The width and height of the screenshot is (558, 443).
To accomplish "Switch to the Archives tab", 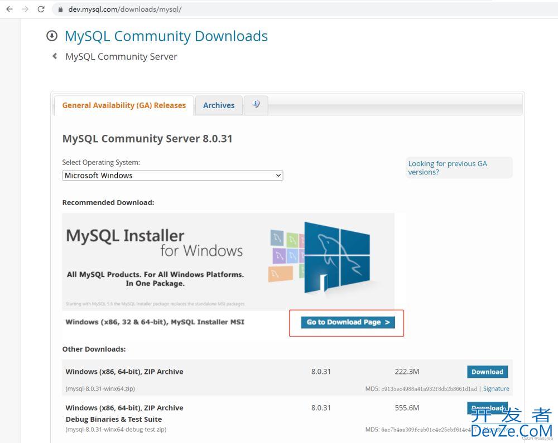I will (x=219, y=105).
